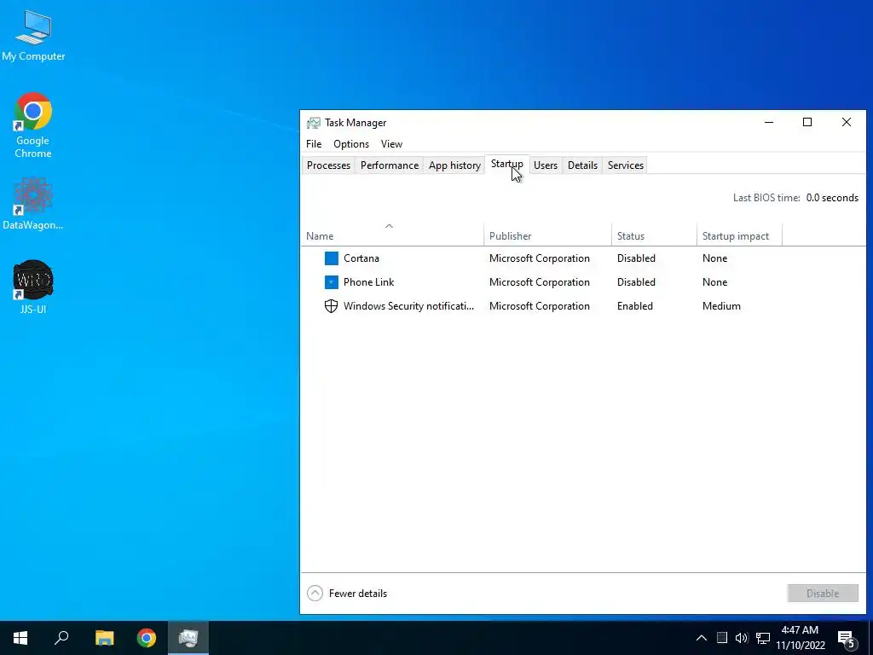This screenshot has width=873, height=655.
Task: Open the JJS-UI desktop shortcut
Action: (x=33, y=287)
